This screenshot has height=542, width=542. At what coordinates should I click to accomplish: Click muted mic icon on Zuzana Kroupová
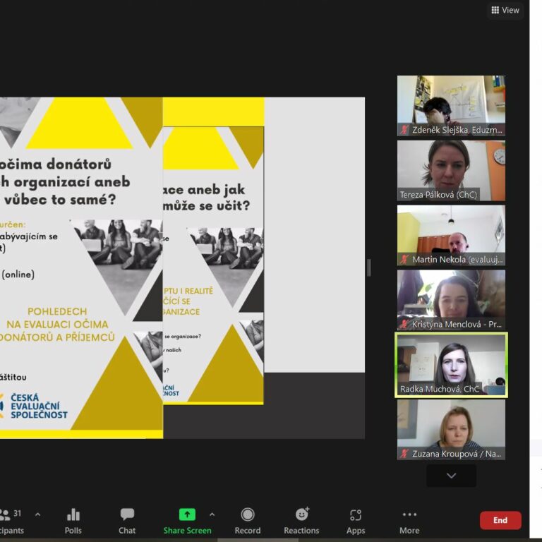click(404, 454)
